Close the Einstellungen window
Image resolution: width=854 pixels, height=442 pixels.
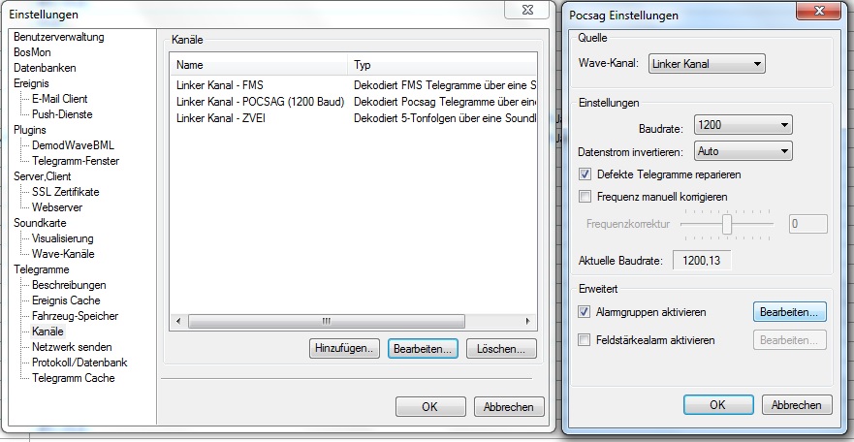(527, 12)
